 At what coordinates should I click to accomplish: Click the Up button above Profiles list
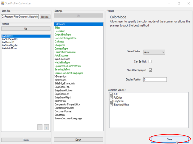coord(26,29)
